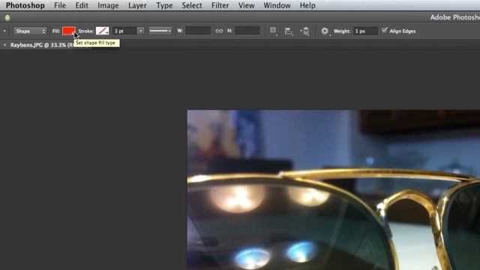Open the Edit menu
480x270 pixels.
(x=82, y=5)
